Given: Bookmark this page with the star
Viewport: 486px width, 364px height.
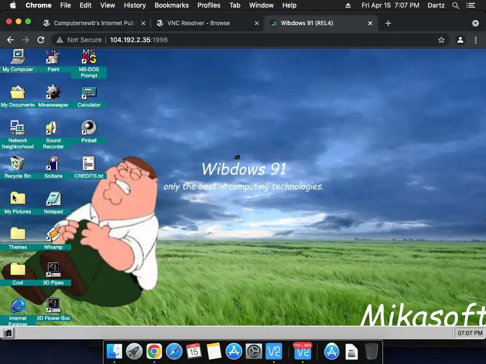Looking at the screenshot, I should click(x=441, y=40).
